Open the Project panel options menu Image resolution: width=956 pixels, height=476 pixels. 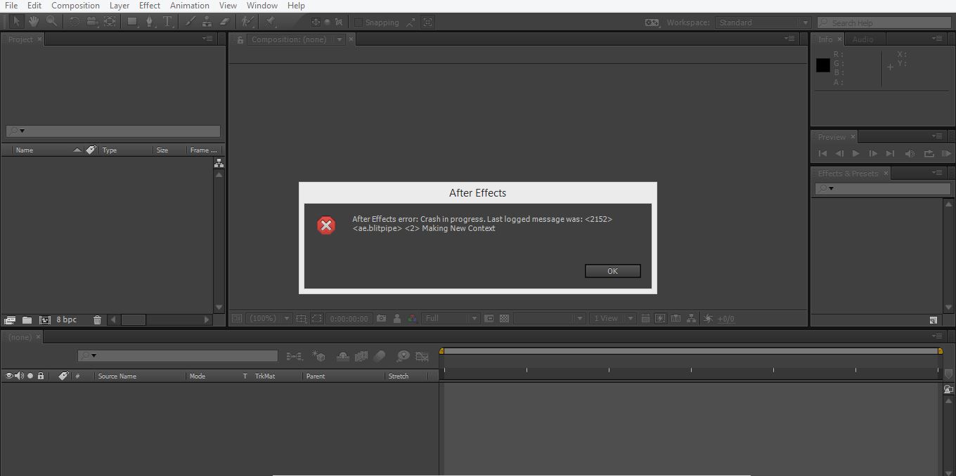click(x=207, y=39)
